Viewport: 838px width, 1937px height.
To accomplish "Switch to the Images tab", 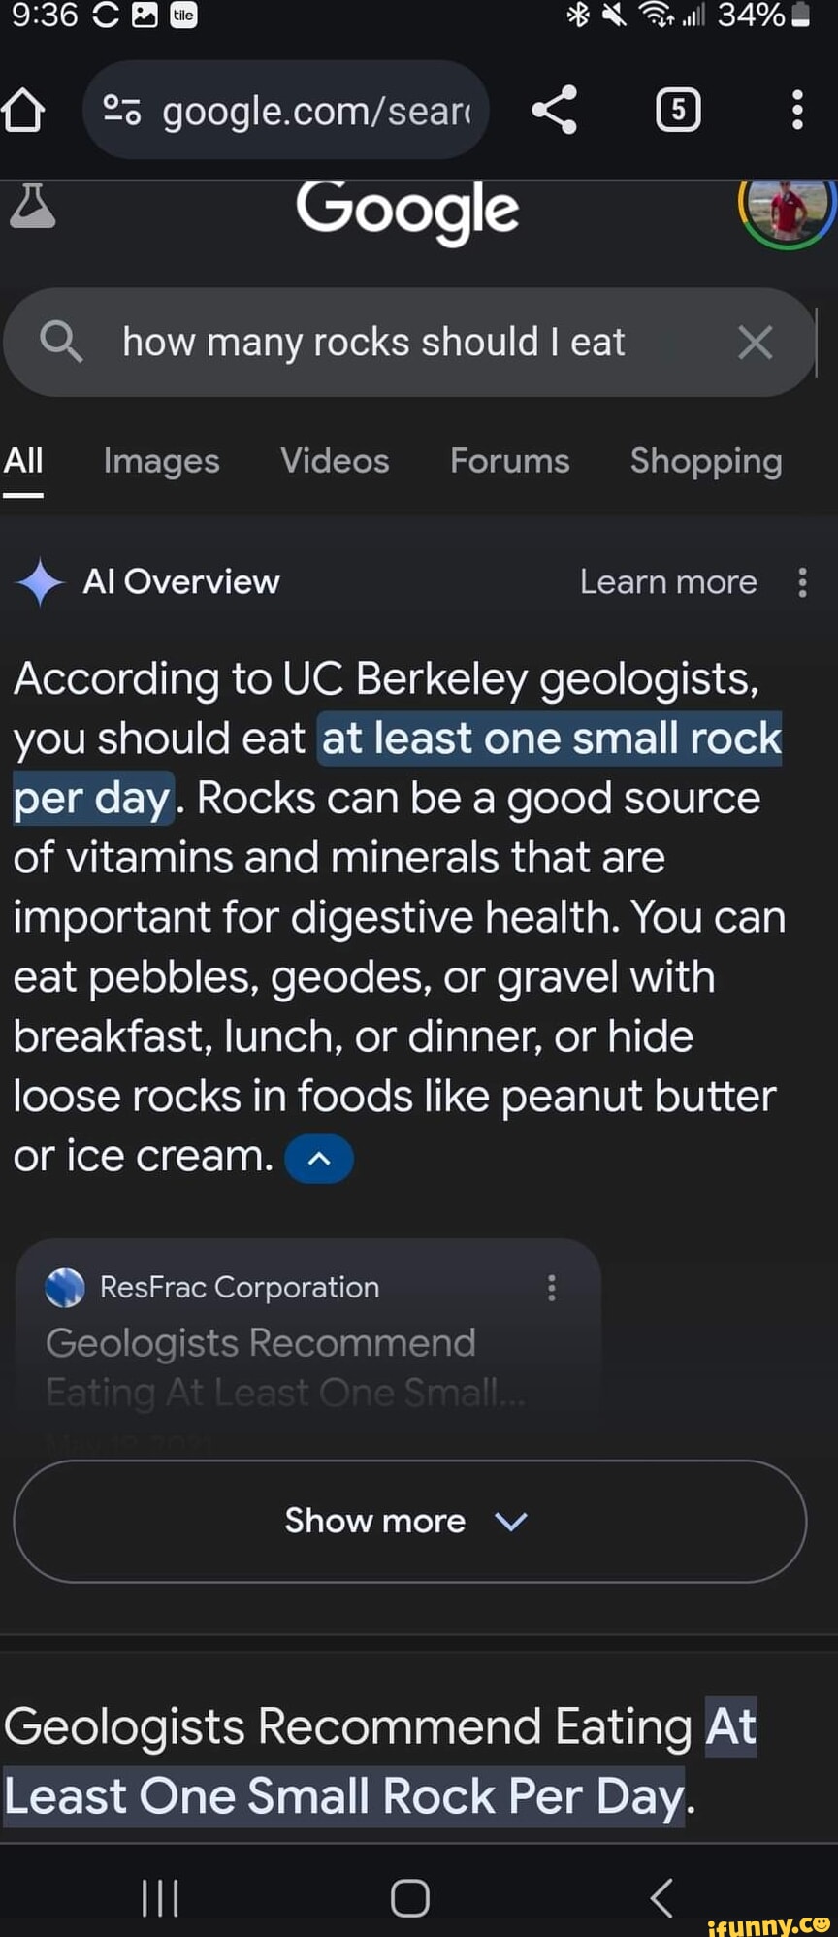I will 161,462.
